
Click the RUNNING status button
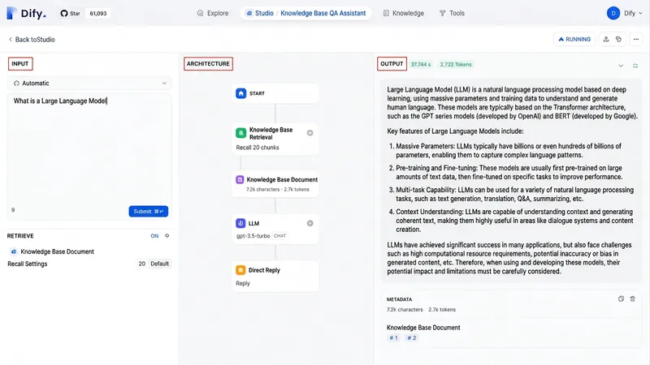click(574, 39)
